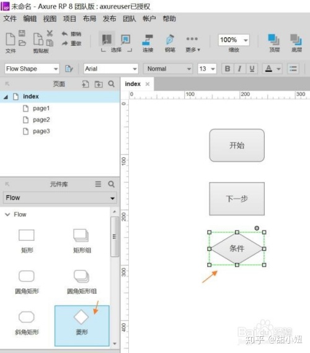
Task: Click the Undo arrow button
Action: [71, 34]
